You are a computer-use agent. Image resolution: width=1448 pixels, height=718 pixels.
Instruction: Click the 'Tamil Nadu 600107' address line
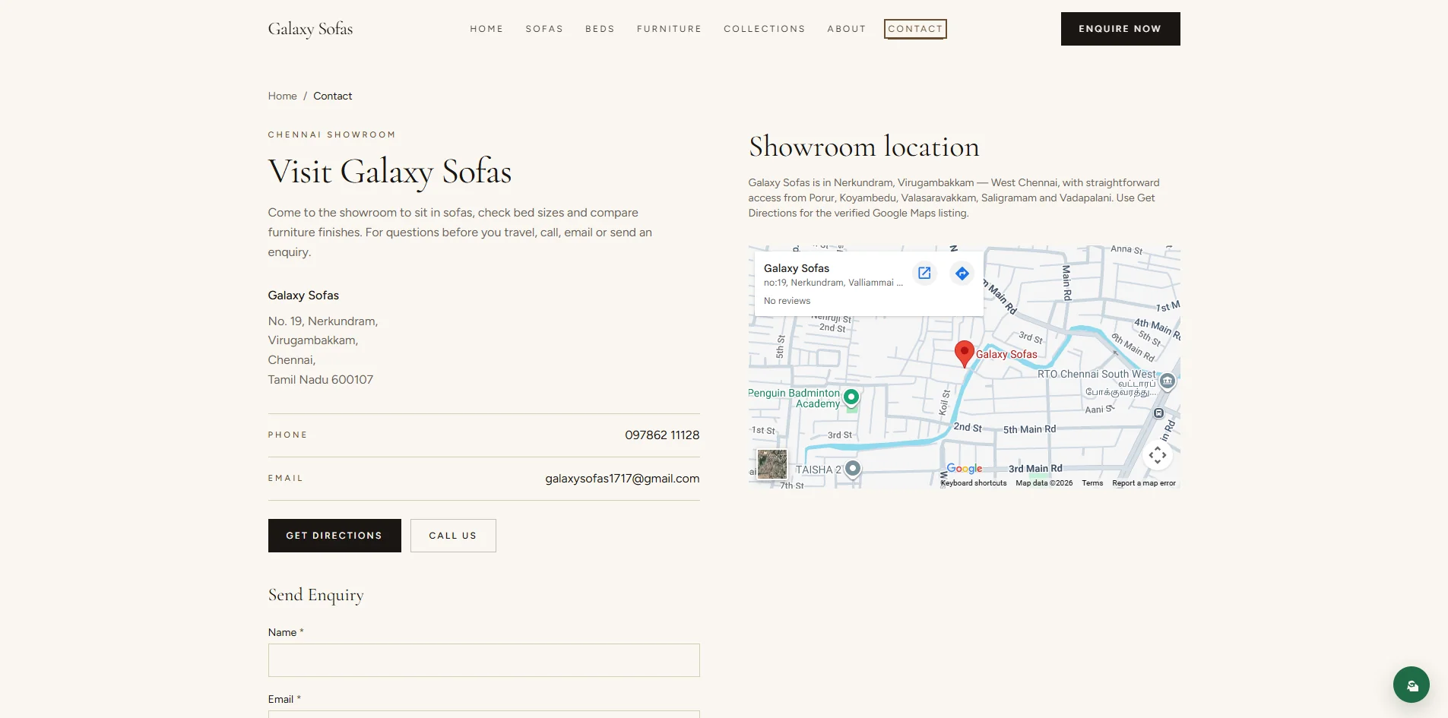click(x=320, y=380)
